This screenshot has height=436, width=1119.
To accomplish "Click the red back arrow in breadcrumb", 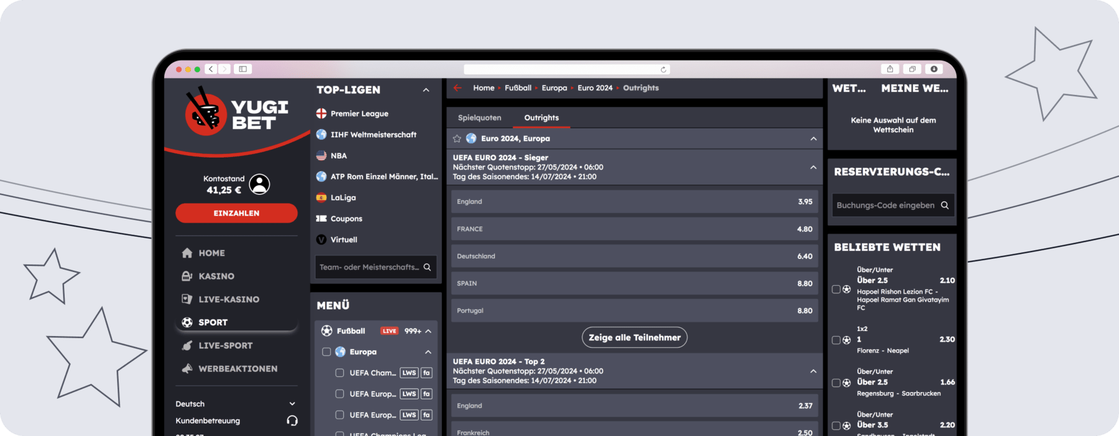I will 458,88.
